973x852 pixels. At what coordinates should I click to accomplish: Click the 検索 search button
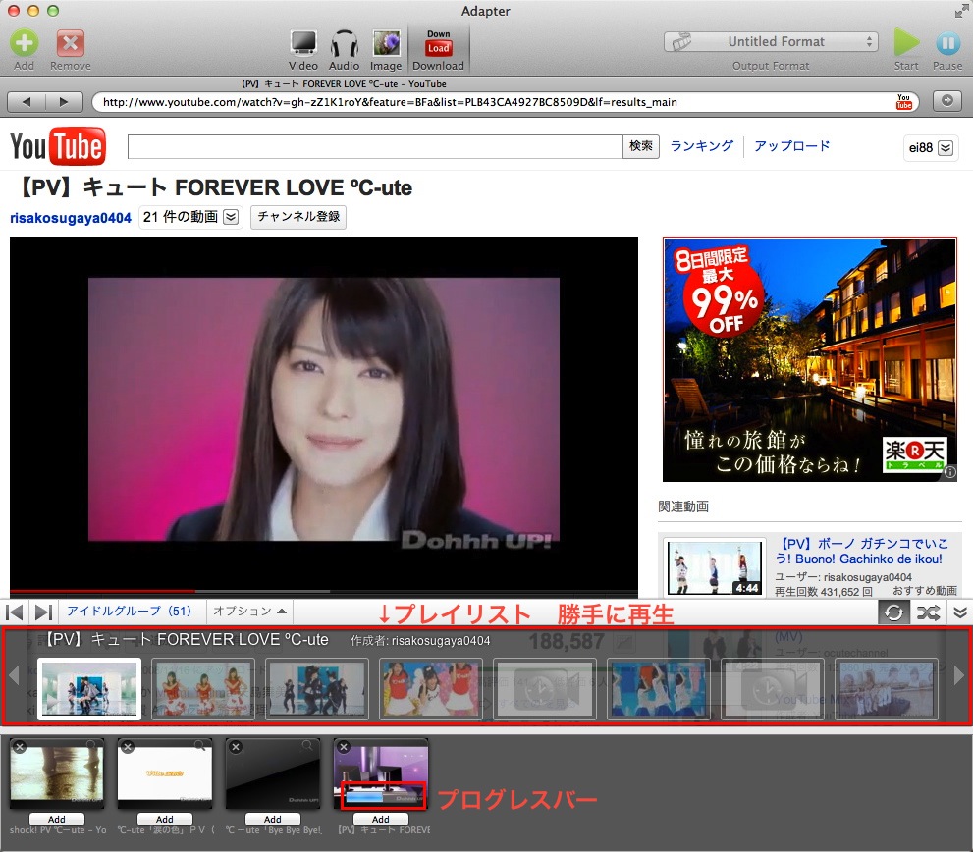[x=641, y=146]
